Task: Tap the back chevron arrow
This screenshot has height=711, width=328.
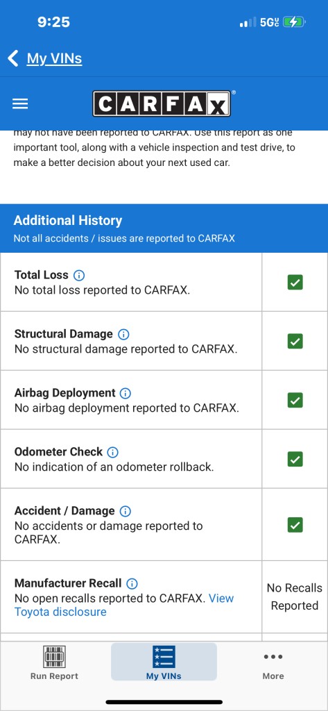Action: [x=13, y=58]
